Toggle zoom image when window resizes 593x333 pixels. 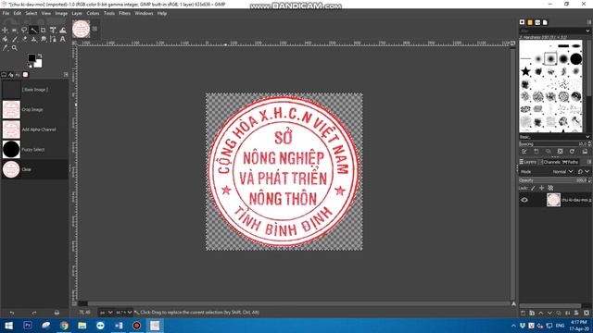point(512,43)
